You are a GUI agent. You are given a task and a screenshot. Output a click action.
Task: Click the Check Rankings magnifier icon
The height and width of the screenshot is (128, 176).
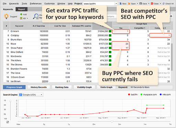pyautogui.click(x=36, y=17)
